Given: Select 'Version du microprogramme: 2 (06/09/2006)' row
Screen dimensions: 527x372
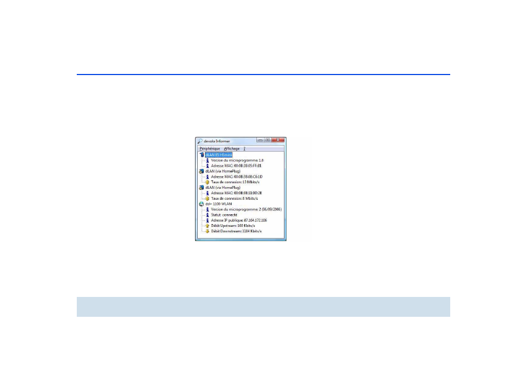Looking at the screenshot, I should tap(246, 210).
